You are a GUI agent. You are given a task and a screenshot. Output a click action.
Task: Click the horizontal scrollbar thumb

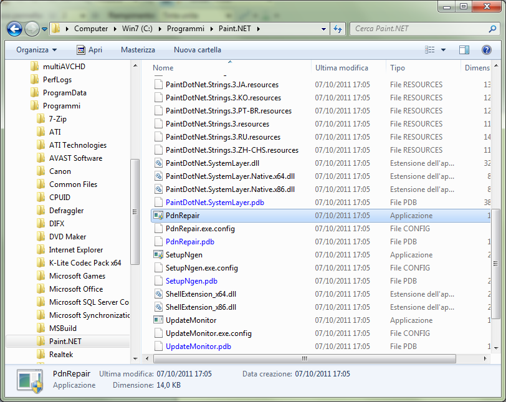pyautogui.click(x=304, y=358)
